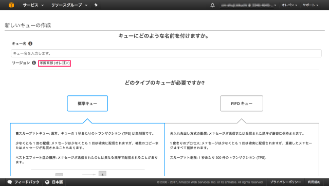This screenshot has height=186, width=329.
Task: Click the 高スループットキュー description text
Action: [x=85, y=134]
